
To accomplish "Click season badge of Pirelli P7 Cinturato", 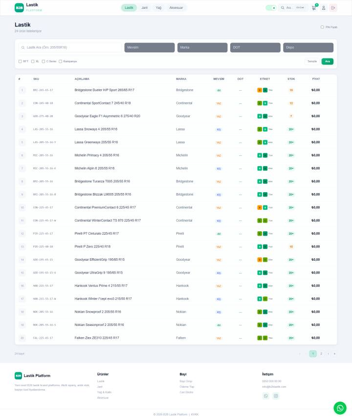I will (x=219, y=234).
